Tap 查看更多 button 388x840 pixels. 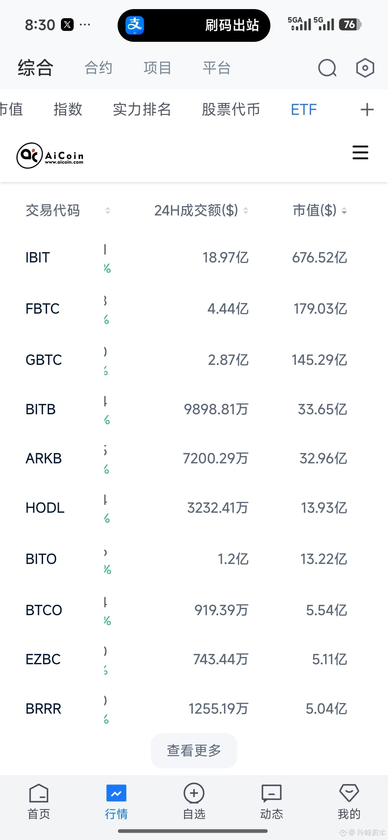[x=194, y=751]
